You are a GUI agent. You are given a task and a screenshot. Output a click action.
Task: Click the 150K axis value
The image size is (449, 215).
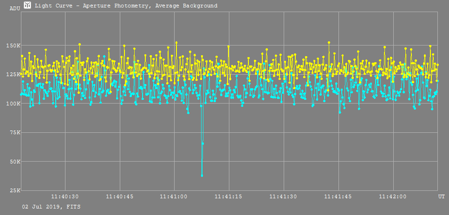click(x=13, y=46)
